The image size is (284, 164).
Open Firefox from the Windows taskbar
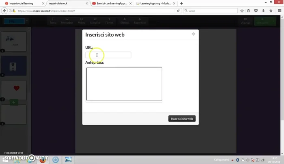coord(43,160)
